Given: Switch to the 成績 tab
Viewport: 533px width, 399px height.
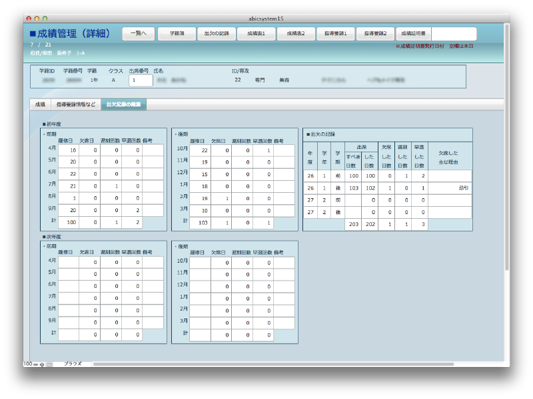Looking at the screenshot, I should tap(40, 104).
